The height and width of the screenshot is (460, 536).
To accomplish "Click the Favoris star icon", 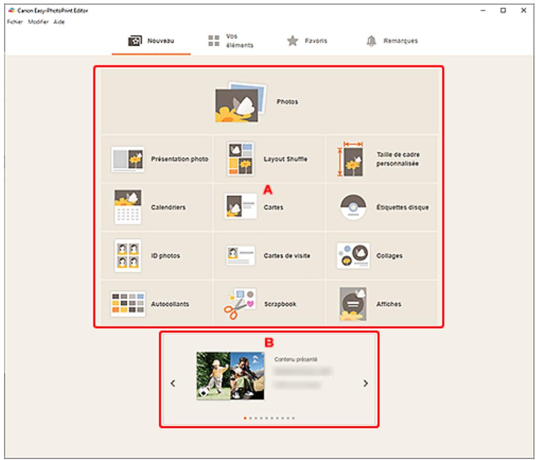I will (x=292, y=41).
